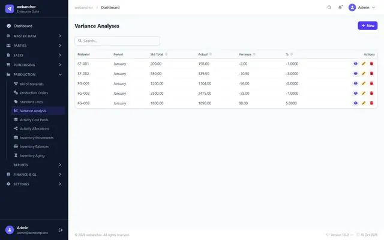Edit the SF-002 variance row
Screen dimensions: 384x240
364,73
